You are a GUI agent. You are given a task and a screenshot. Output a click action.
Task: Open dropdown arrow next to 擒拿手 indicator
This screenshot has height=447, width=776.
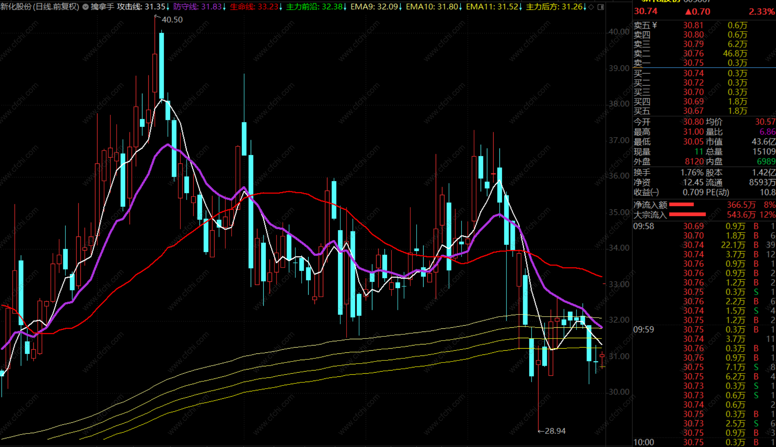pyautogui.click(x=85, y=7)
